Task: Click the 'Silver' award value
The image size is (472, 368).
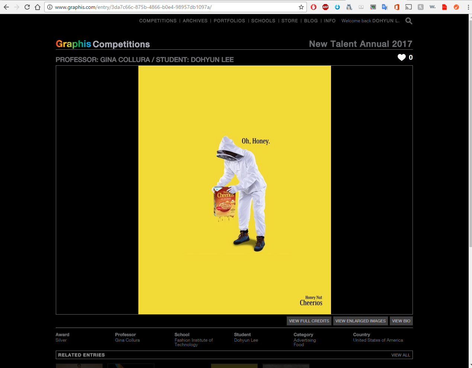Action: point(61,340)
